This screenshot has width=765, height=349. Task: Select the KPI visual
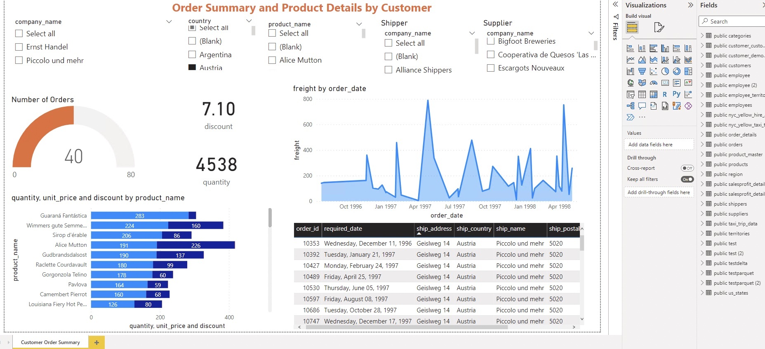point(688,83)
